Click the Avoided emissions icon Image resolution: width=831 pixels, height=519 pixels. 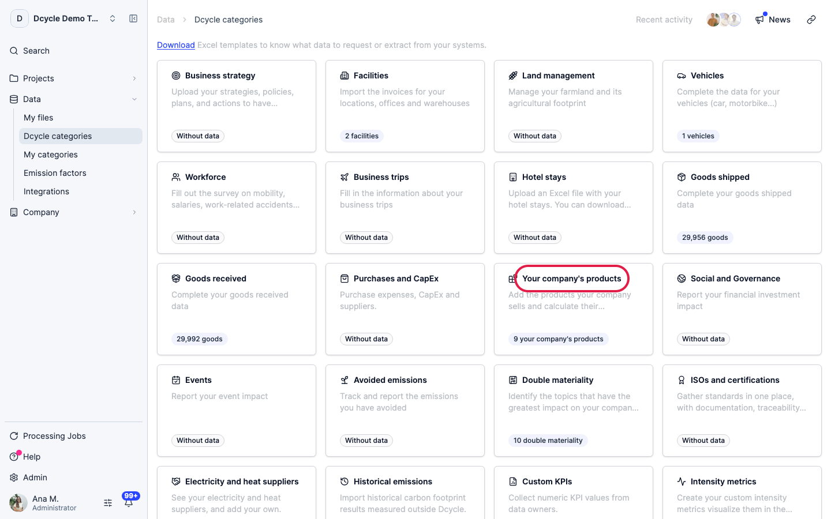[x=345, y=380]
